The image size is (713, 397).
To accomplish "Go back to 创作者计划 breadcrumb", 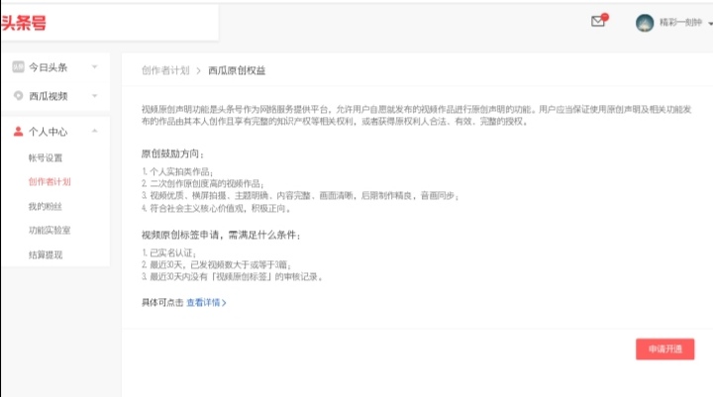I will [x=165, y=70].
